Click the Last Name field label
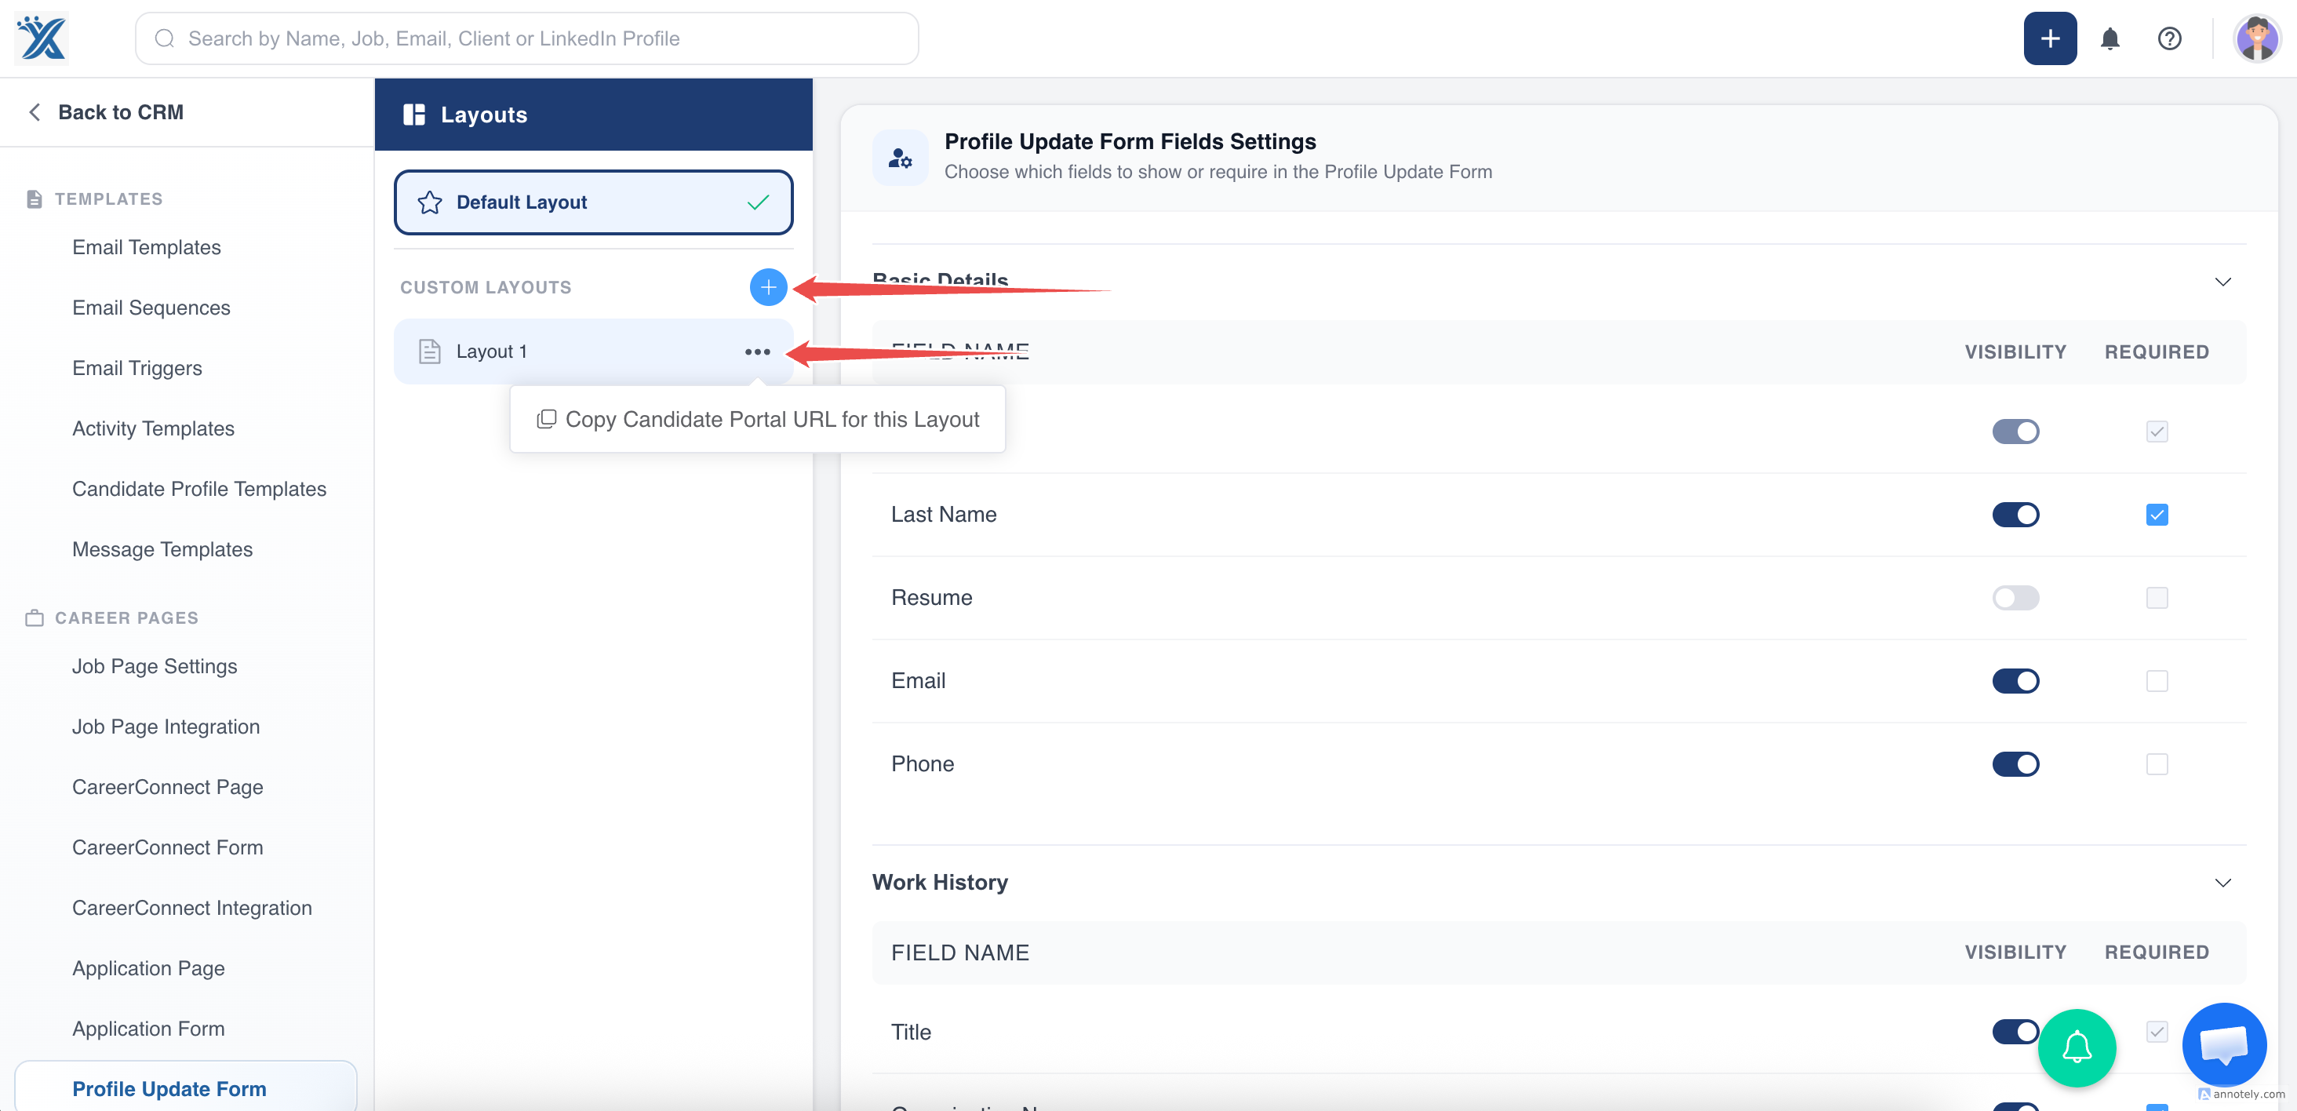The image size is (2297, 1111). 944,515
